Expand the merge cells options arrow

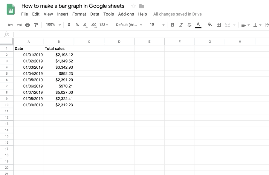[234, 25]
